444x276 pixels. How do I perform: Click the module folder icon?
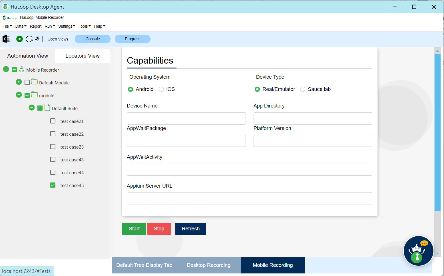[x=35, y=95]
